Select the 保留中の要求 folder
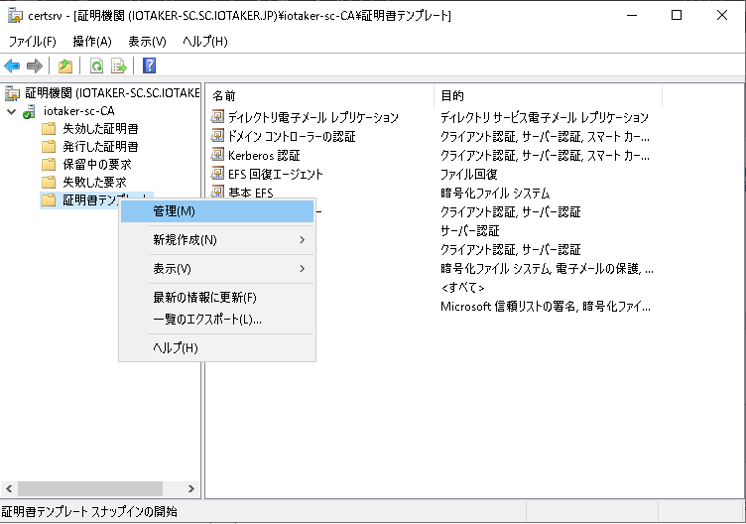 tap(96, 165)
